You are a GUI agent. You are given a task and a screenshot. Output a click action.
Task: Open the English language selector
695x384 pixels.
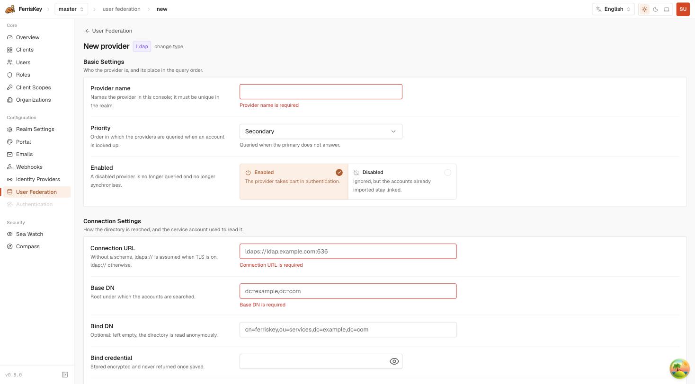[x=613, y=9]
